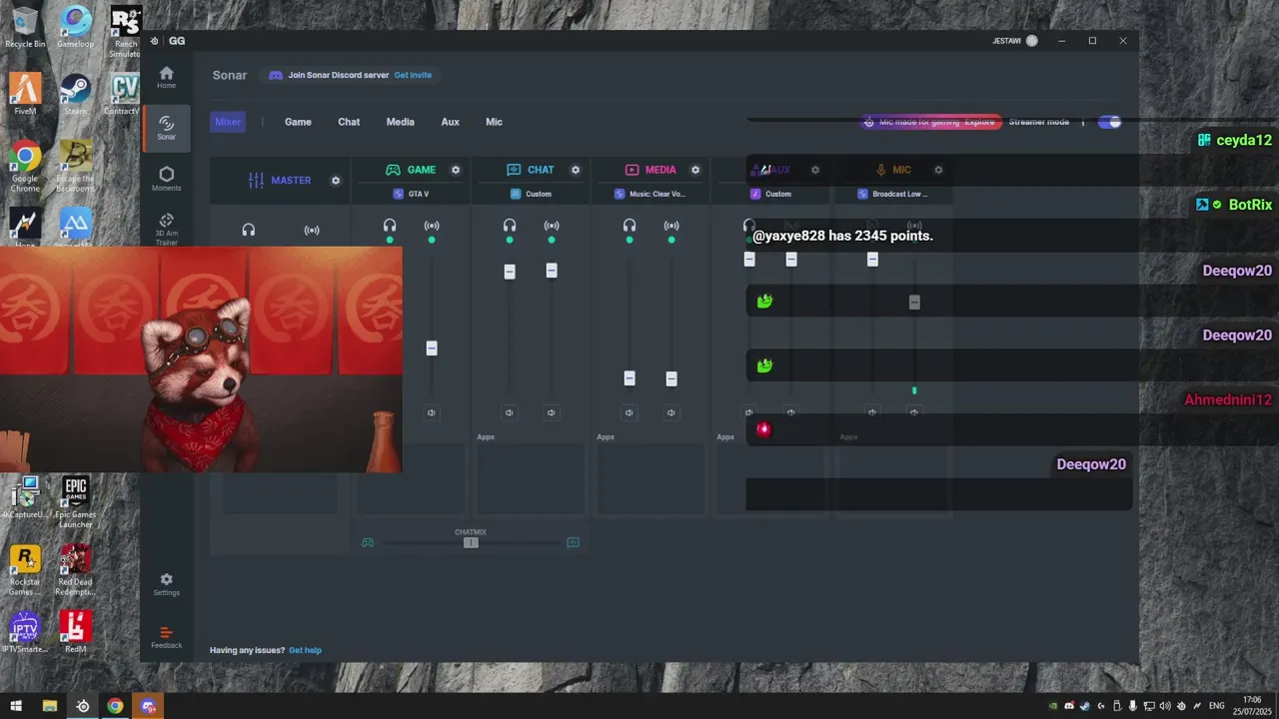Open Media channel gear settings
This screenshot has width=1279, height=719.
point(695,170)
